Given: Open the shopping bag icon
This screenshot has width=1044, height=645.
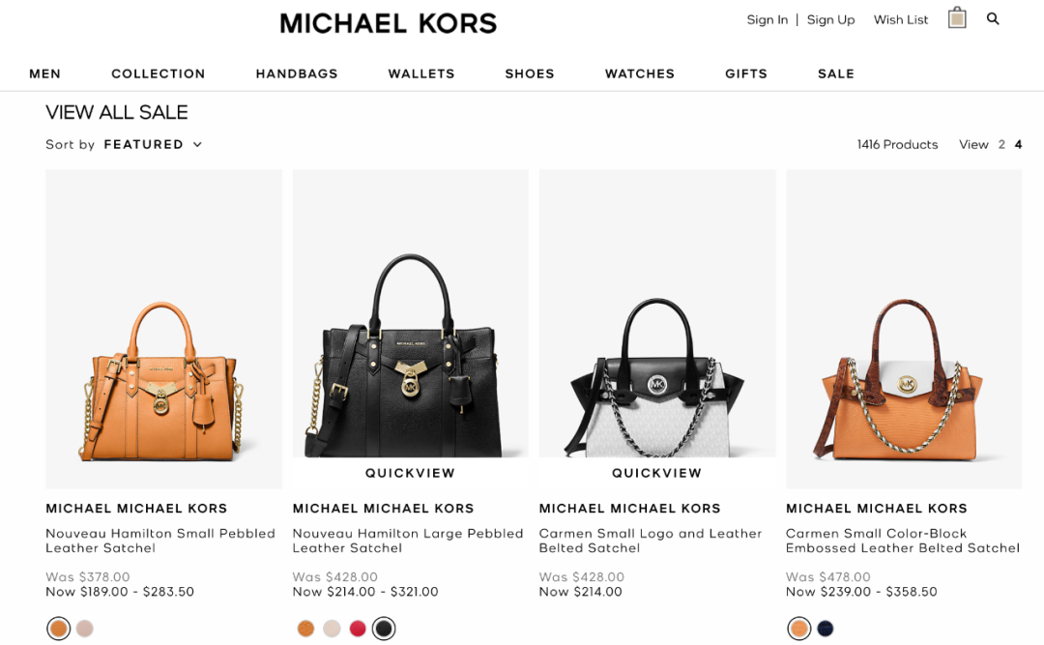Looking at the screenshot, I should pos(957,18).
